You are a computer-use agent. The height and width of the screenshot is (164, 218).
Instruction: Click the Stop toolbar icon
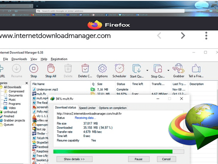[34, 69]
